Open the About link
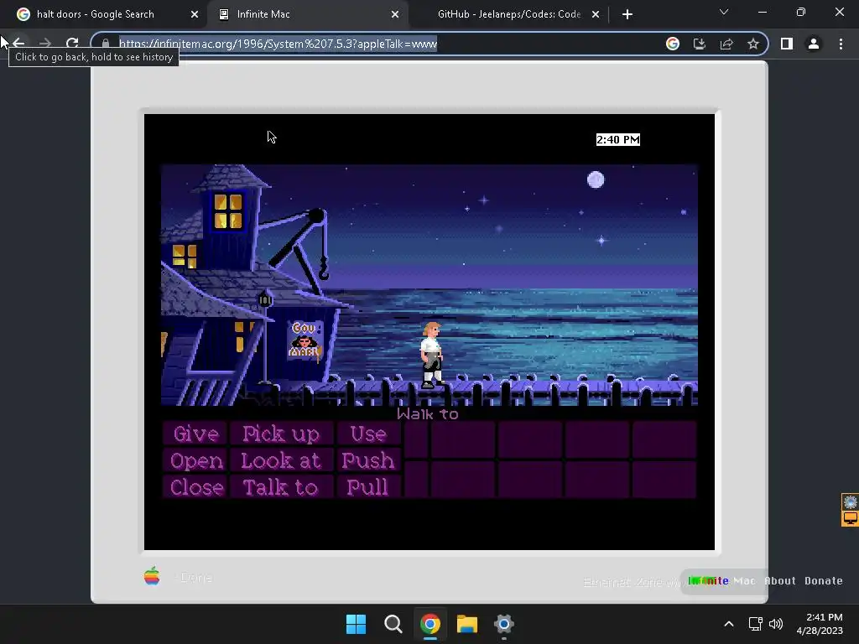 pyautogui.click(x=780, y=581)
